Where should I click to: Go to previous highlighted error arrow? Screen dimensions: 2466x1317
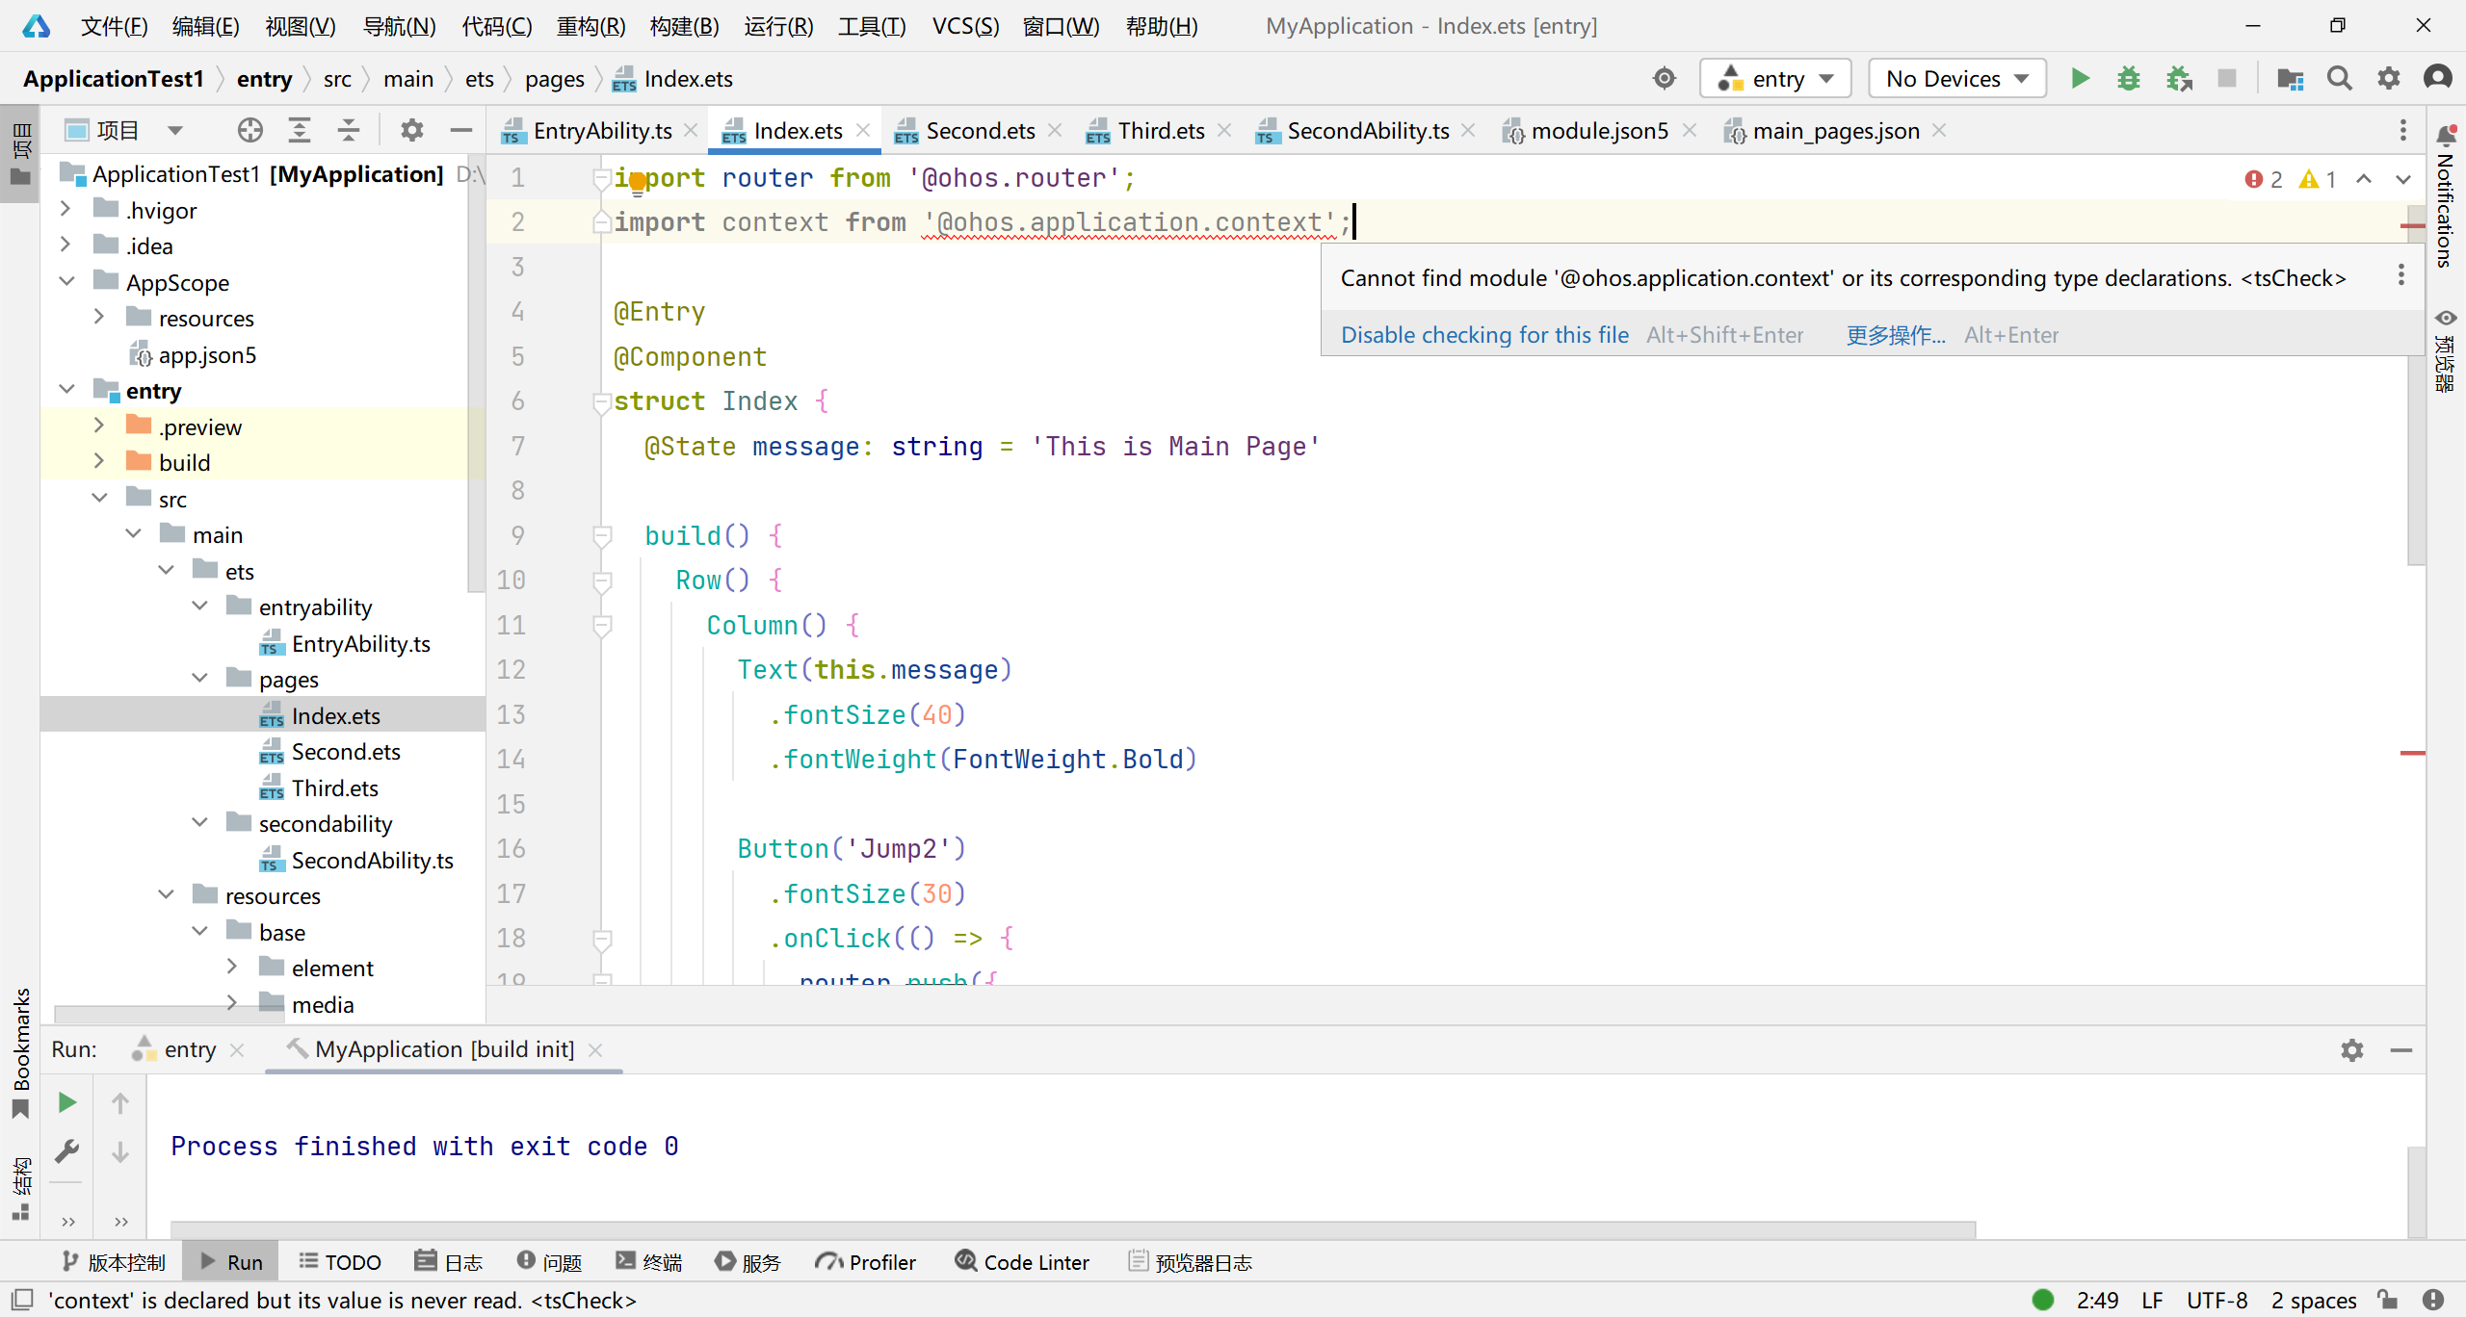tap(2364, 179)
